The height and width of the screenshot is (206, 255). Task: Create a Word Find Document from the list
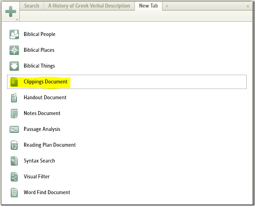click(x=47, y=193)
